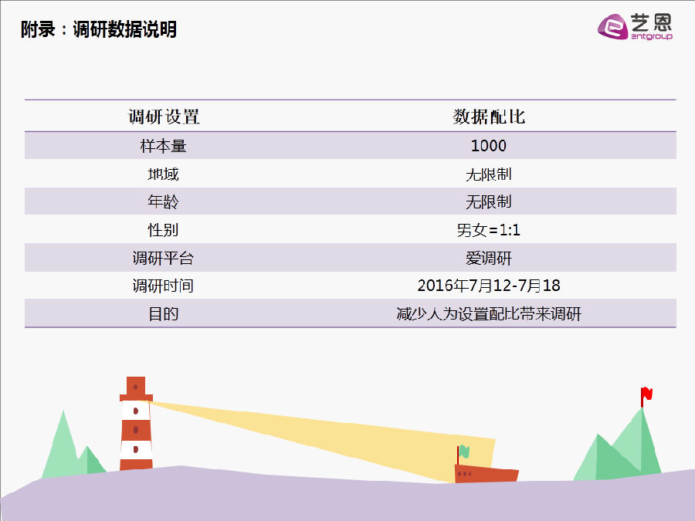Click the red flag on the mountain

tap(646, 396)
